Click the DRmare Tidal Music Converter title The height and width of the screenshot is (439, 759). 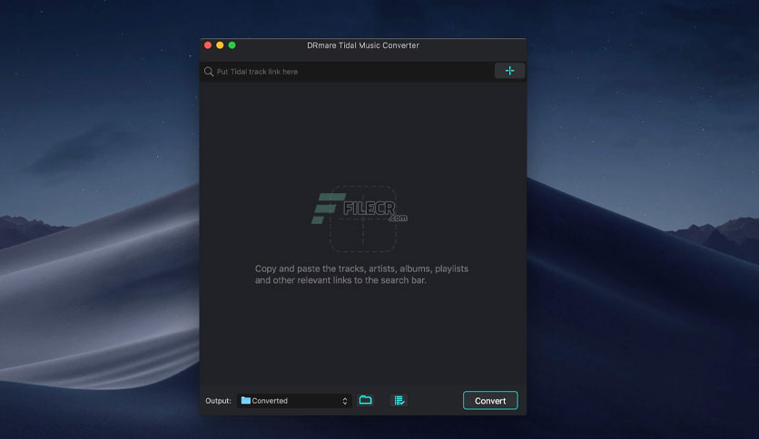363,45
